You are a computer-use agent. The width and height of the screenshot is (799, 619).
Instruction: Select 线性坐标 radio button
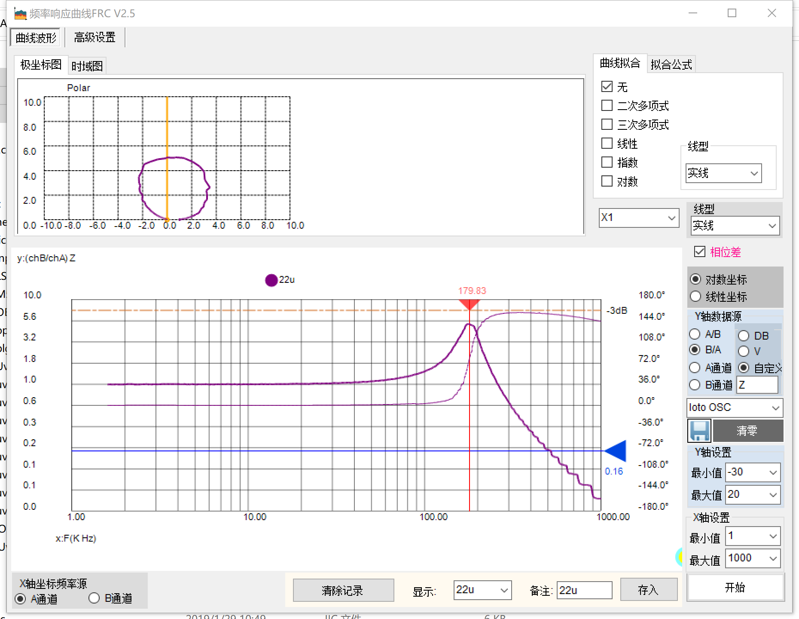tap(695, 297)
